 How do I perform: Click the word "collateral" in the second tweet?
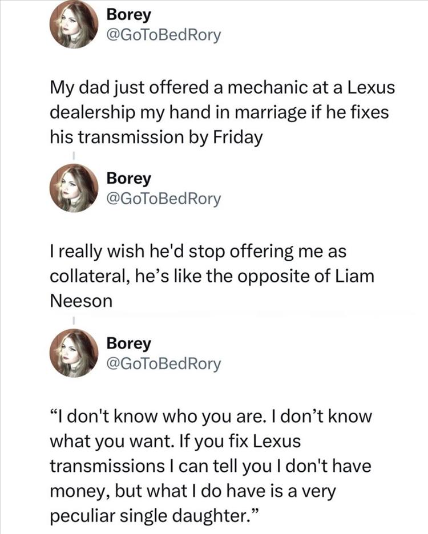click(x=90, y=277)
